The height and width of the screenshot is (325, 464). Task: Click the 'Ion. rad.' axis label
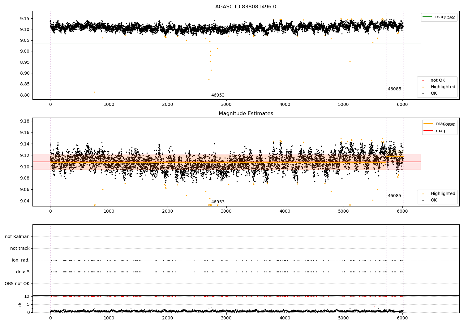click(x=21, y=260)
